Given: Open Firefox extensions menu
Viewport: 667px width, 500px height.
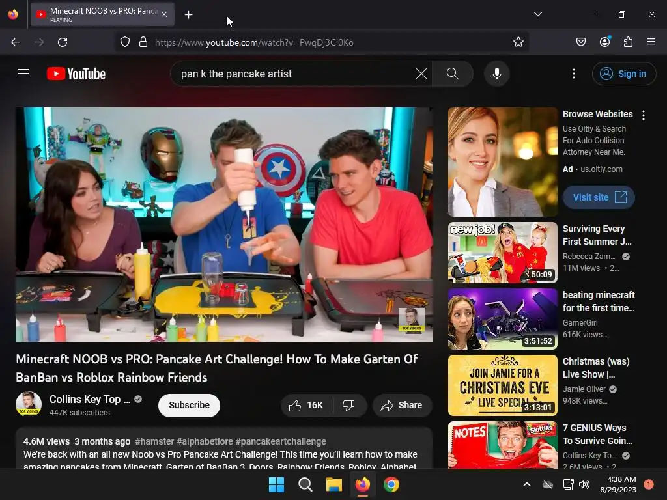Looking at the screenshot, I should pos(628,42).
